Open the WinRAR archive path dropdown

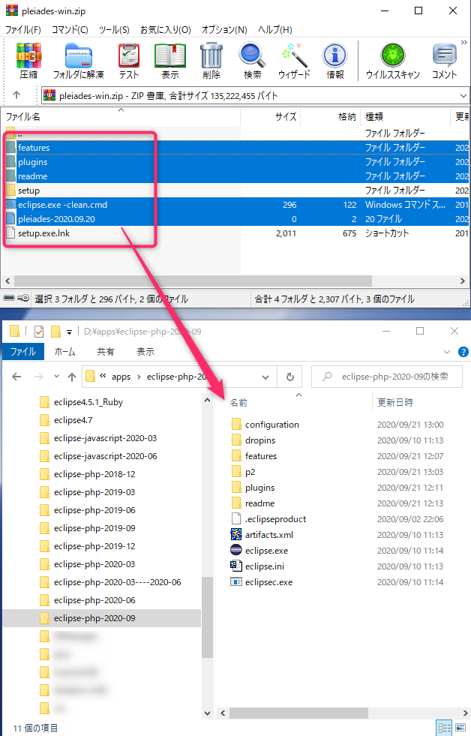pyautogui.click(x=463, y=96)
